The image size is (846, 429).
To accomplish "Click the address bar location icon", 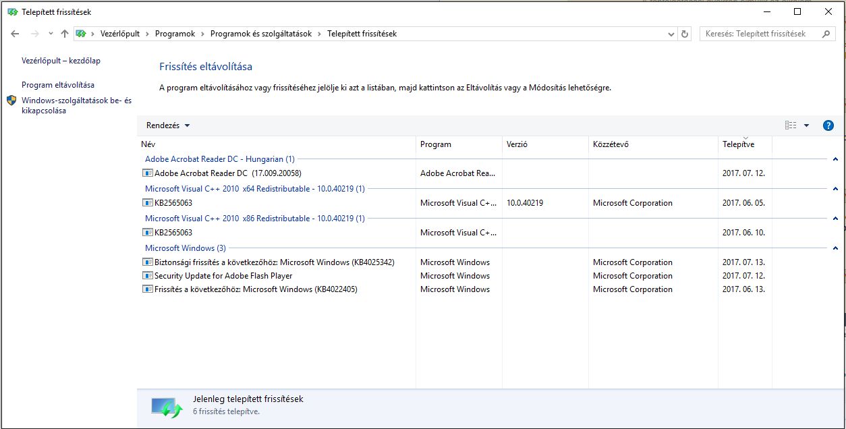I will 81,34.
